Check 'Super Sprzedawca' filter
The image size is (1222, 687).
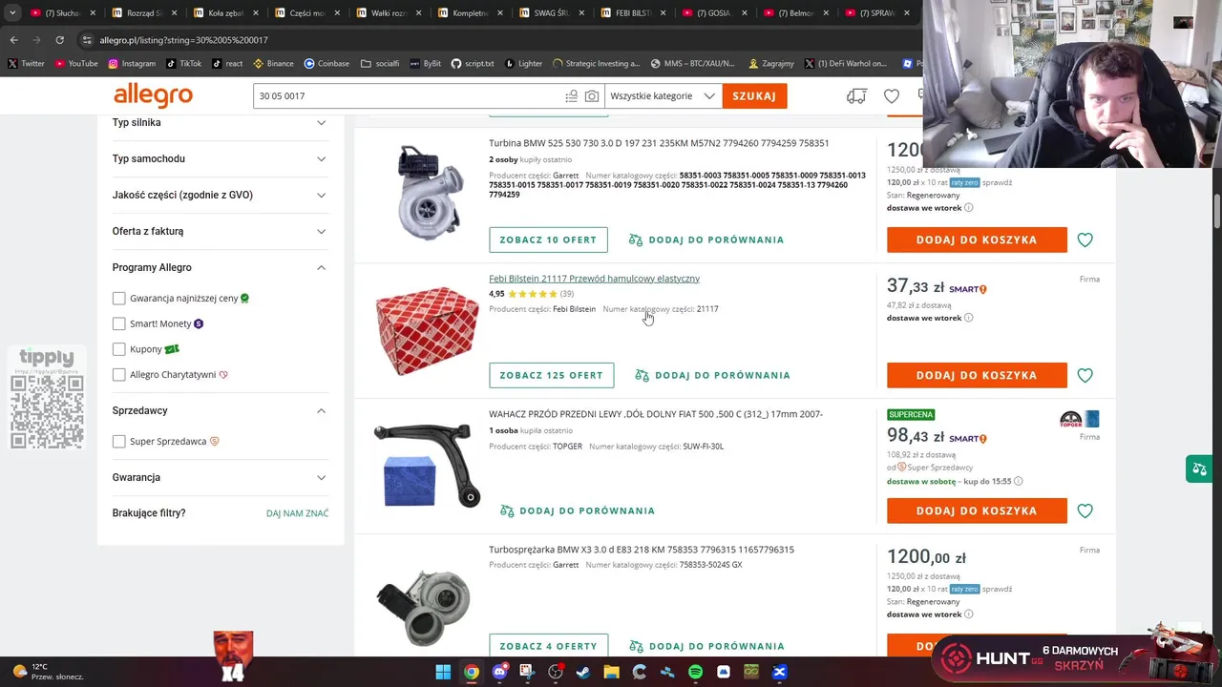click(x=118, y=442)
